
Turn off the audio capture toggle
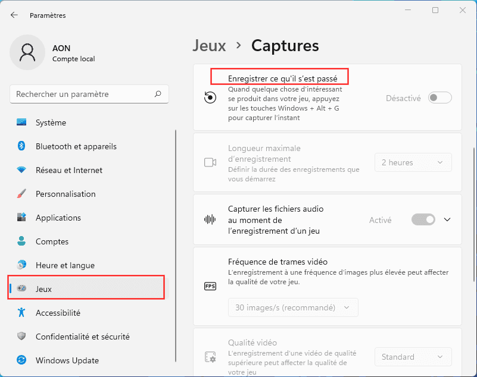tap(423, 219)
